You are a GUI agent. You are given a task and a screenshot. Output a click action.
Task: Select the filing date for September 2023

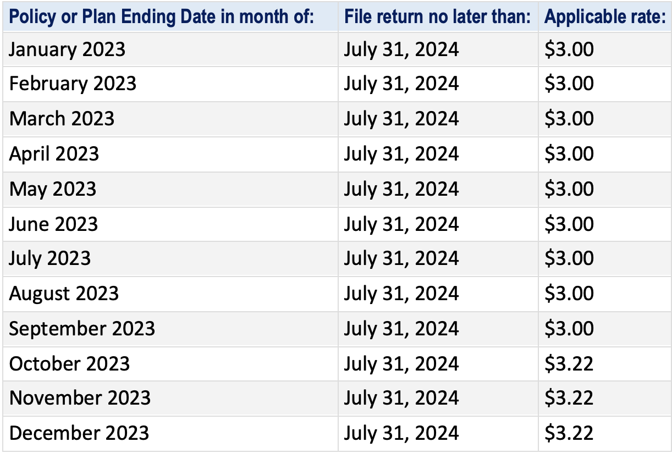401,328
